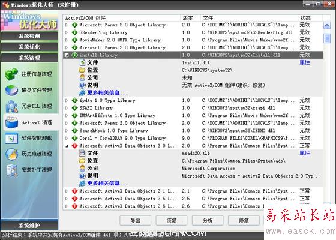Open 属性 link for msado20.tlb
The height and width of the screenshot is (240, 336).
coord(305,153)
